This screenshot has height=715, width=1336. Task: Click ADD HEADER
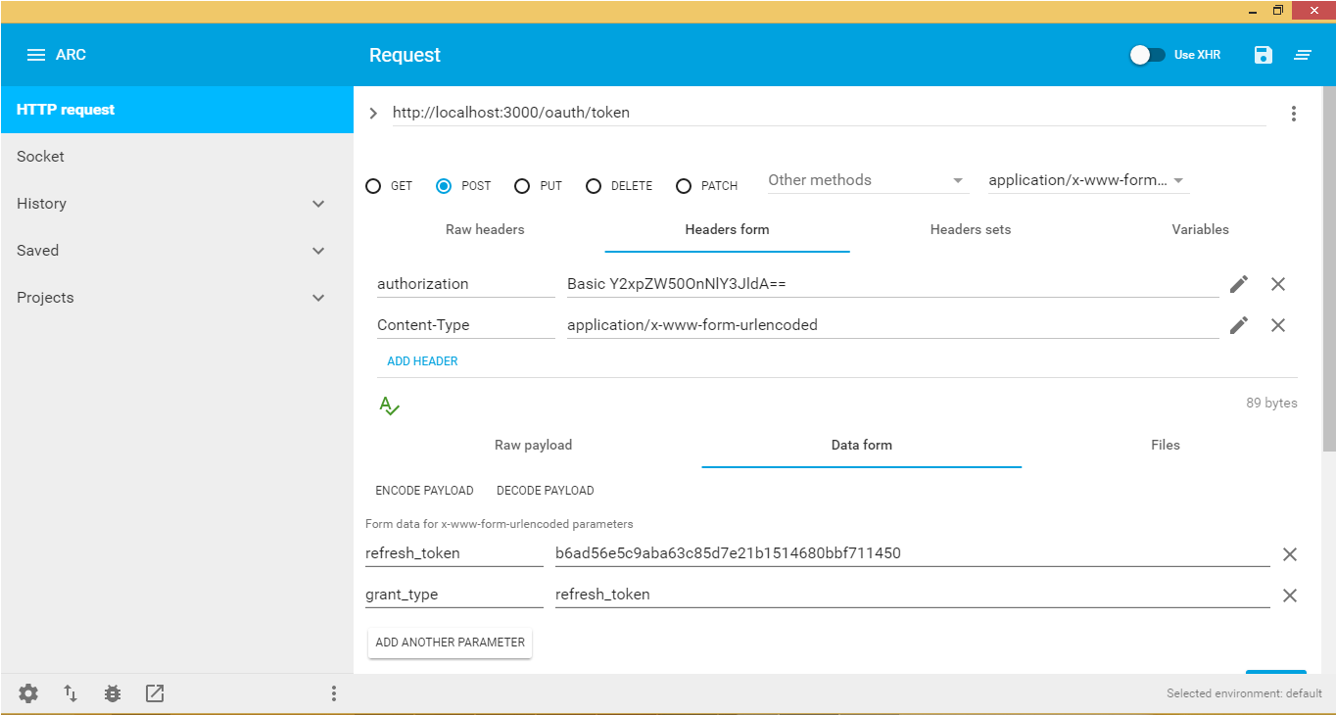coord(422,361)
